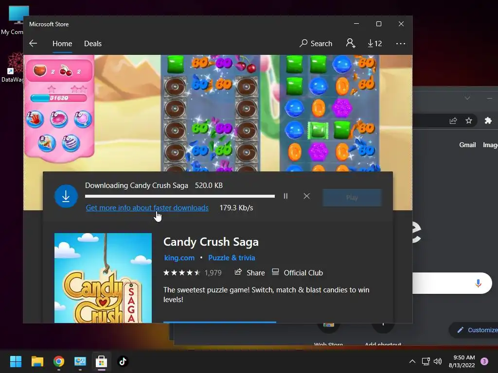The height and width of the screenshot is (373, 498).
Task: Open the star rating with 1,979 reviews
Action: coord(193,273)
